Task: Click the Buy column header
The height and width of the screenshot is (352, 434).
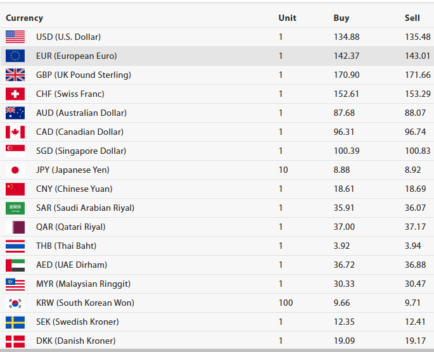Action: point(341,18)
